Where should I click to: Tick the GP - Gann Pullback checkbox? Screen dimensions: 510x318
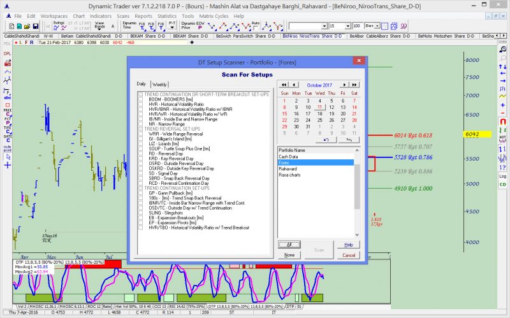[141, 193]
